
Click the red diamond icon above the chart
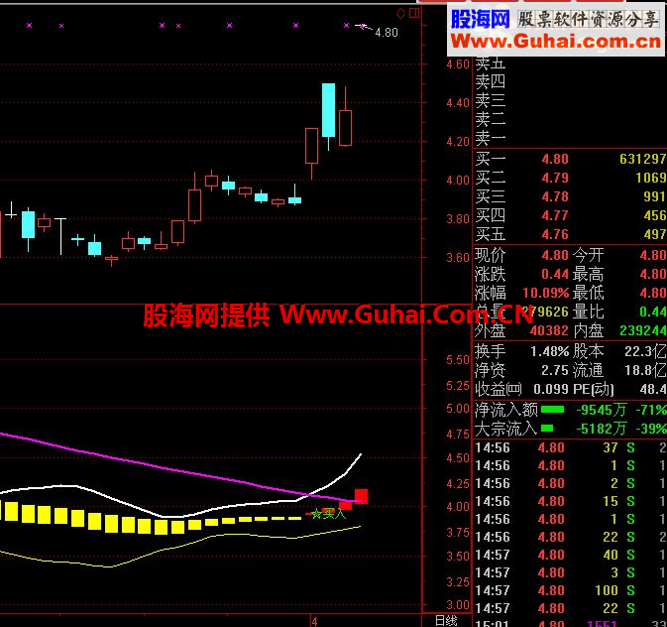tap(400, 14)
